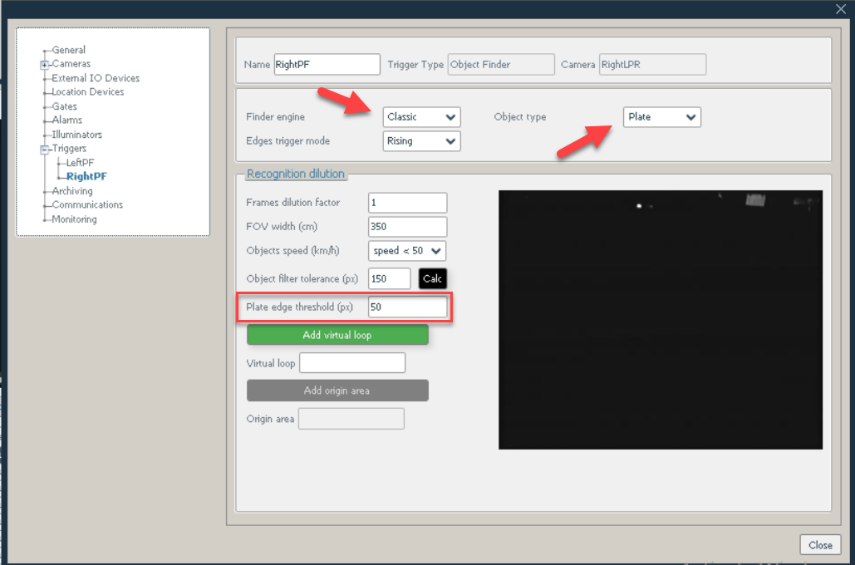
Task: Click the Add origin area button
Action: [337, 391]
